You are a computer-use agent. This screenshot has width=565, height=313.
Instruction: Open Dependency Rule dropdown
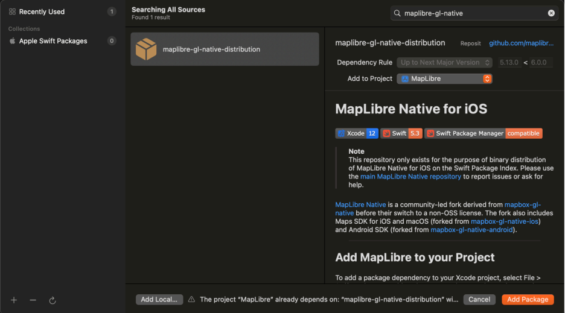click(445, 62)
